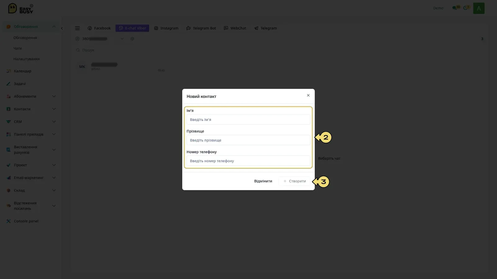Open the Чати submenu item
Viewport: 497px width, 279px height.
(18, 48)
